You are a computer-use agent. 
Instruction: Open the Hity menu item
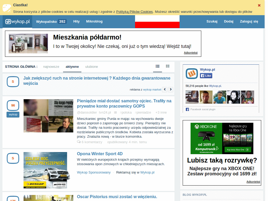[76, 21]
